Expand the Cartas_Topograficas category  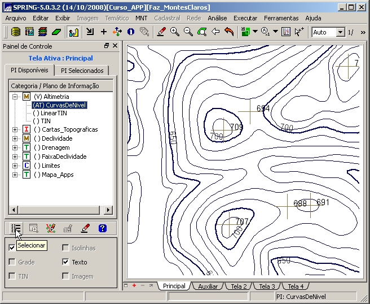(x=15, y=129)
